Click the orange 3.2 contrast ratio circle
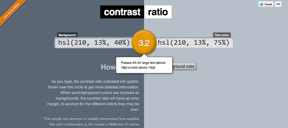Image resolution: width=288 pixels, height=128 pixels. click(x=144, y=43)
